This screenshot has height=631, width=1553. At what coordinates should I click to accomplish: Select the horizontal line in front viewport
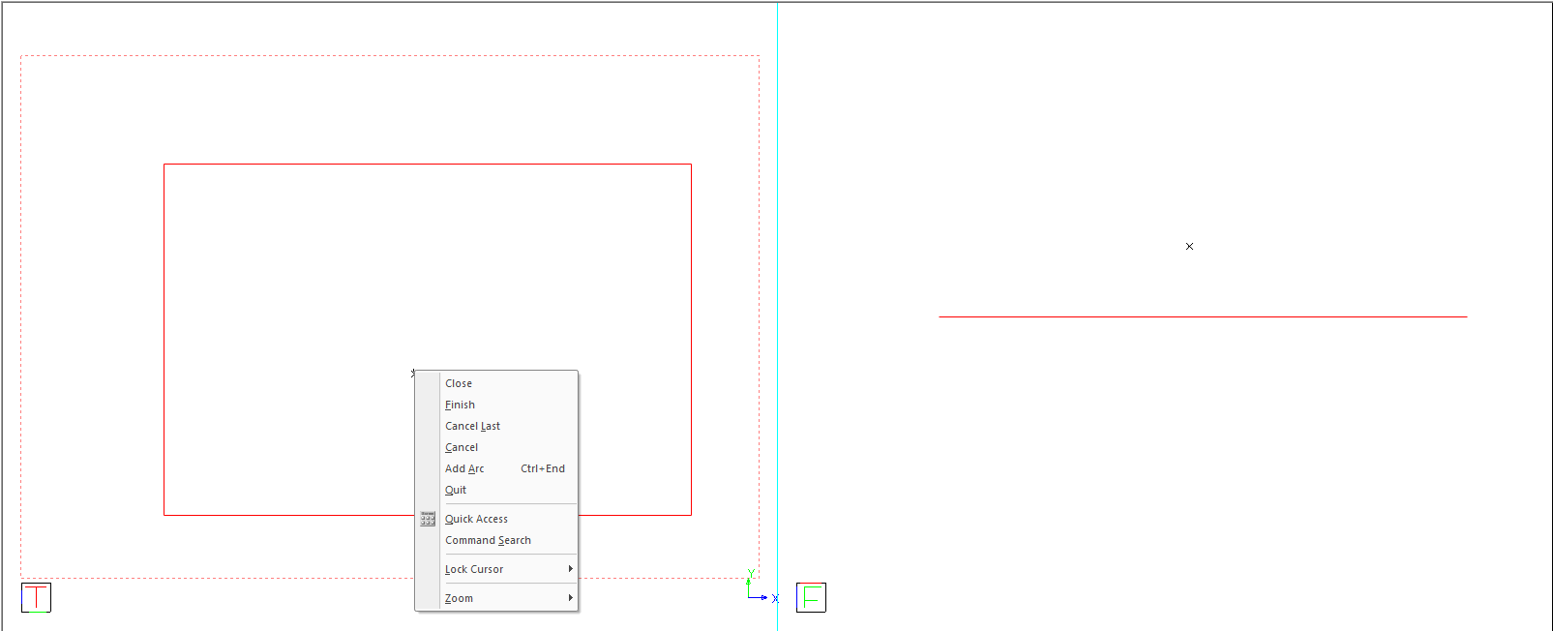tap(1203, 316)
